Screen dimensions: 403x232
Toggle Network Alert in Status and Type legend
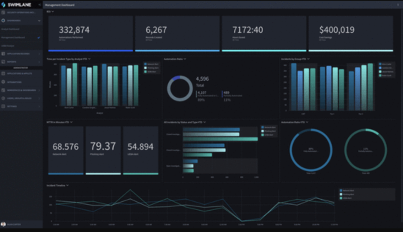[268, 127]
